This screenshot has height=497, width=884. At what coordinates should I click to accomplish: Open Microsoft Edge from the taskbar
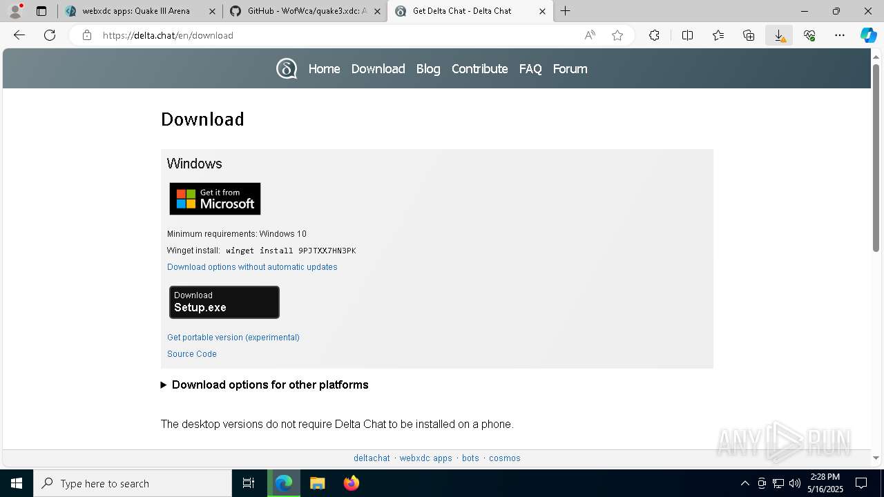pyautogui.click(x=284, y=483)
